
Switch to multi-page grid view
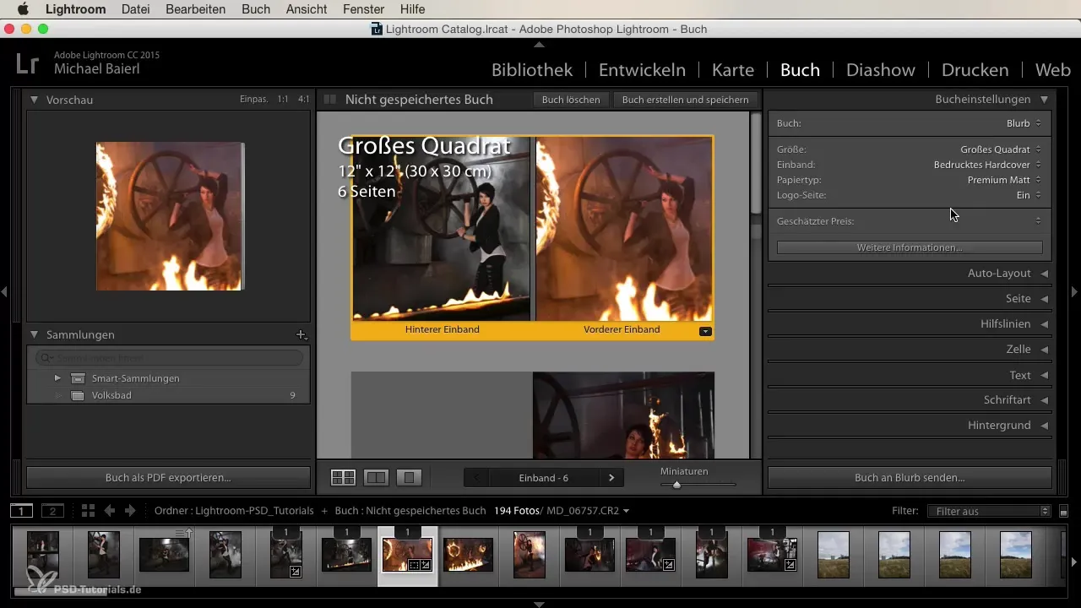[343, 477]
